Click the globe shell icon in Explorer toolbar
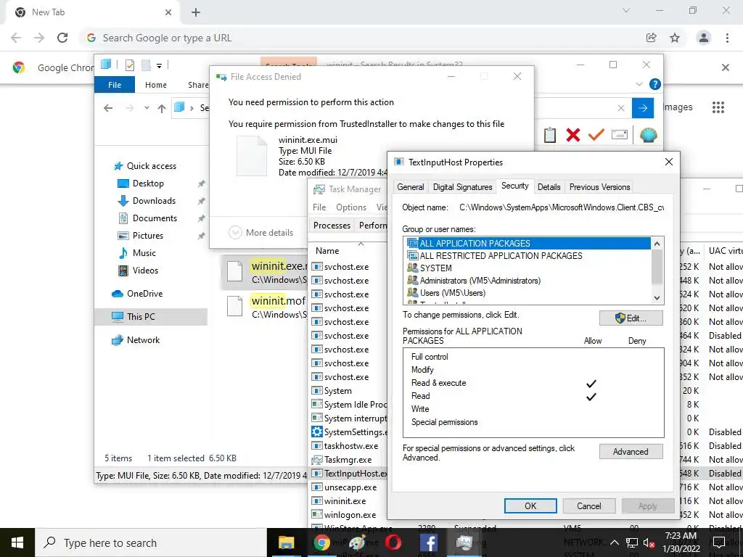The height and width of the screenshot is (557, 743). (x=648, y=135)
